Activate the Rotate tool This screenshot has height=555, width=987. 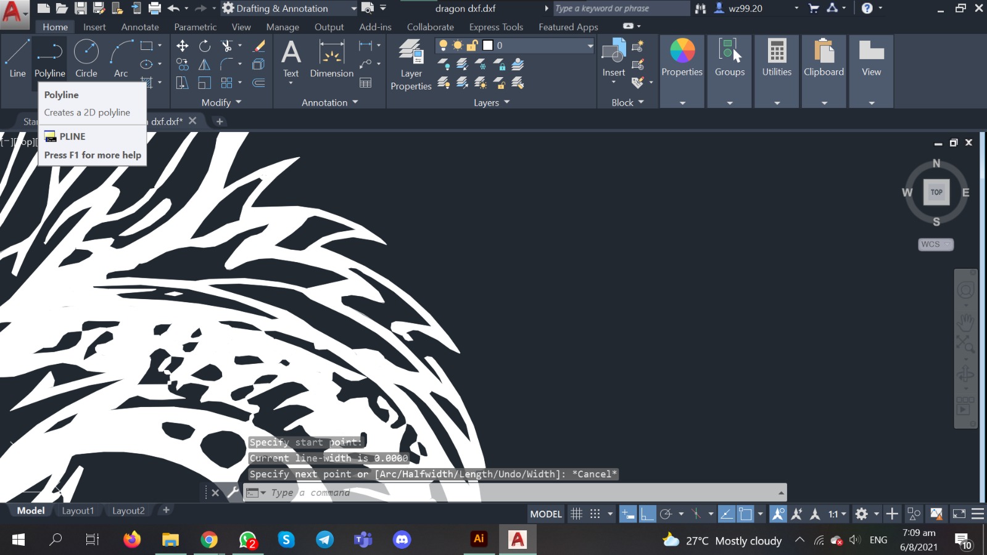tap(205, 46)
